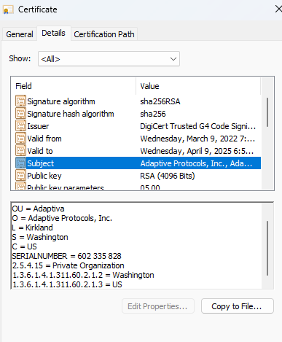Click Copy to File button

click(238, 306)
